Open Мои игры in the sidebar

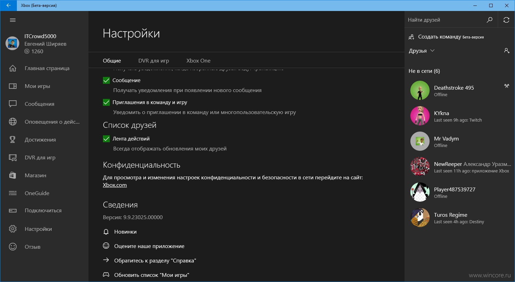(44, 86)
